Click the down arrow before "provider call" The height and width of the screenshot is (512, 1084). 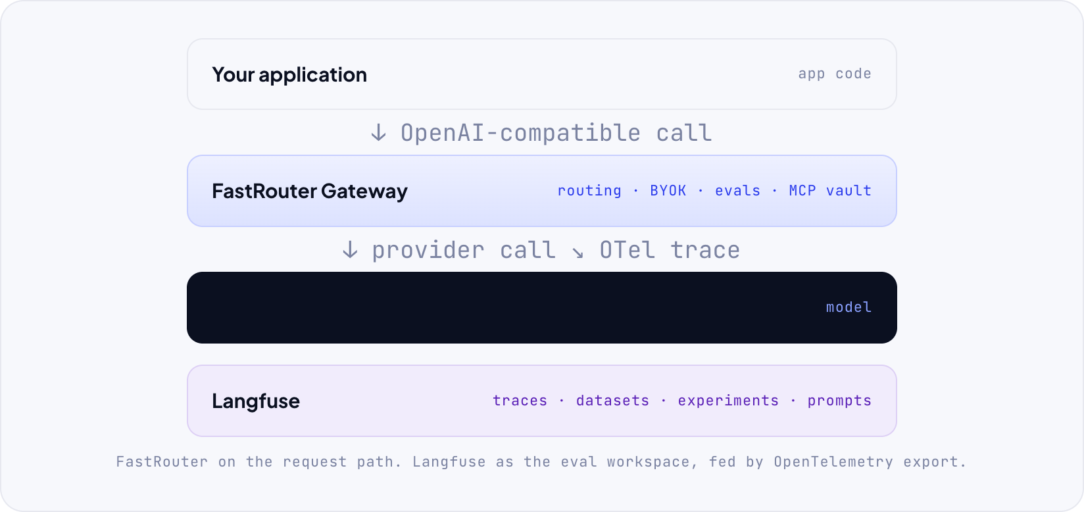coord(350,250)
